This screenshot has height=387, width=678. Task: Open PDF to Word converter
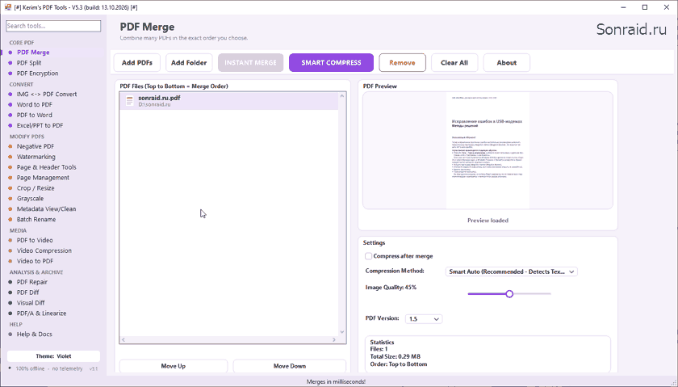pyautogui.click(x=34, y=115)
